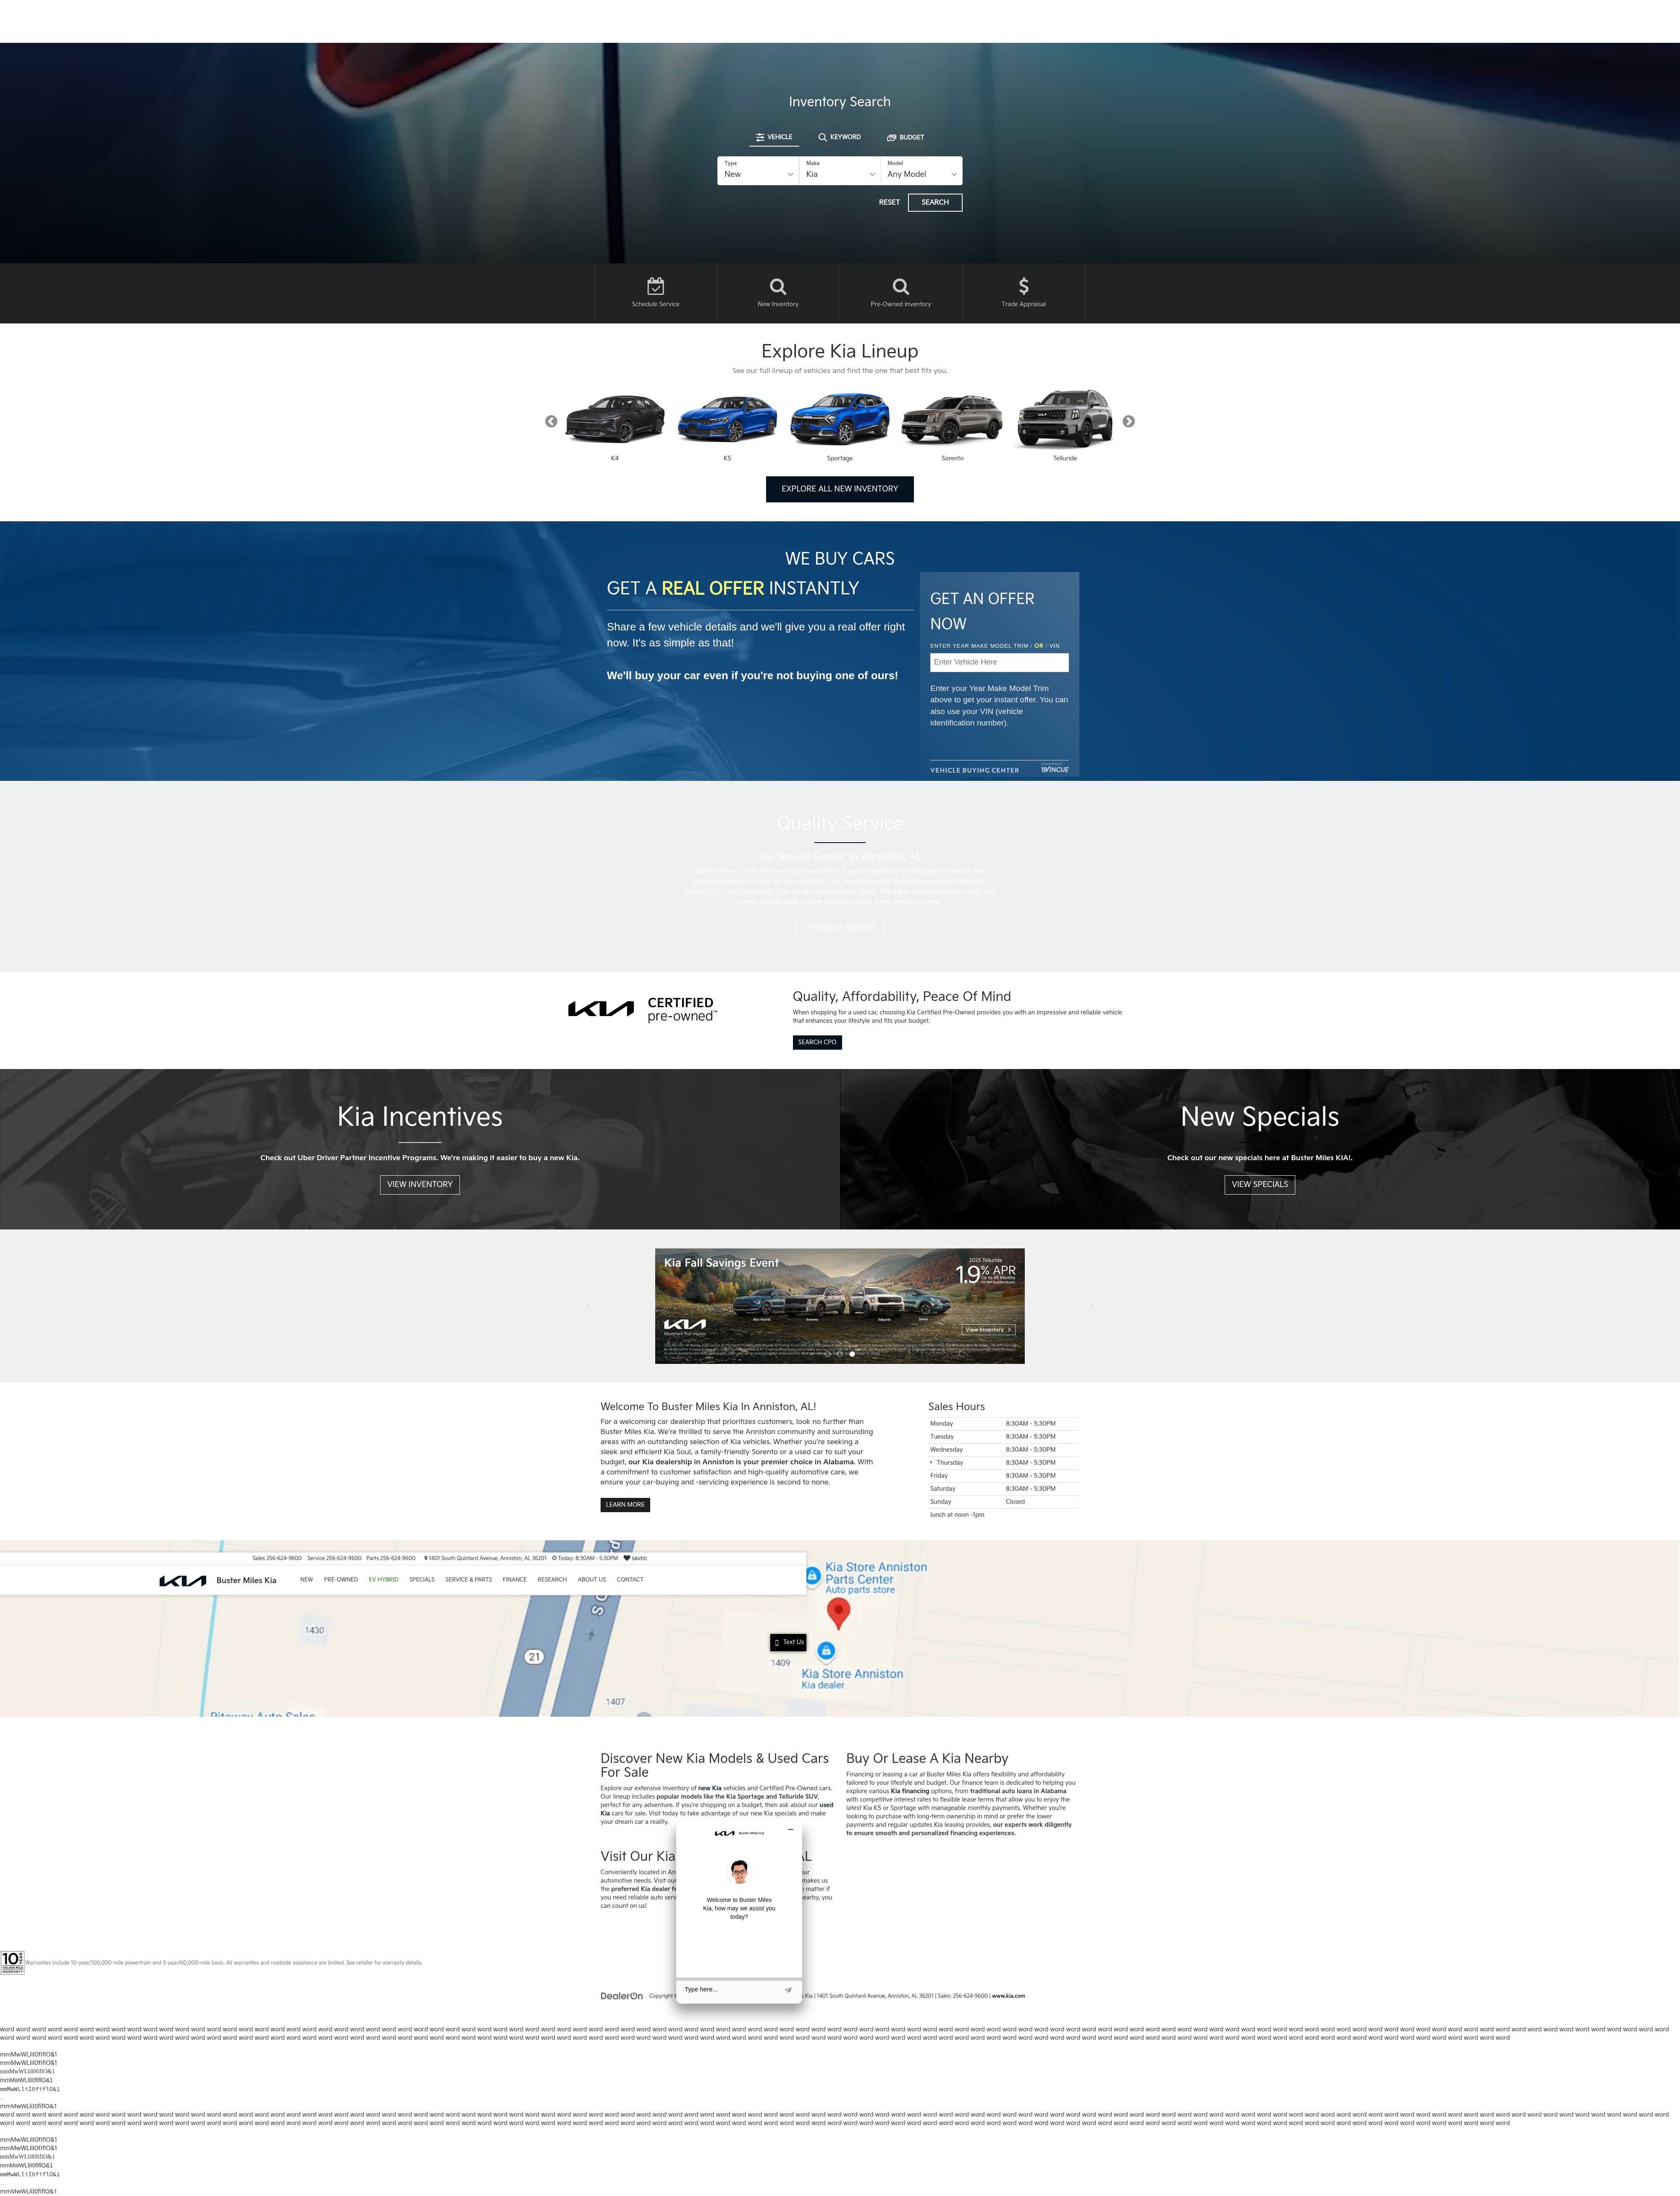Open the CONTACT menu item
Viewport: 1680px width, 2196px height.
630,1580
